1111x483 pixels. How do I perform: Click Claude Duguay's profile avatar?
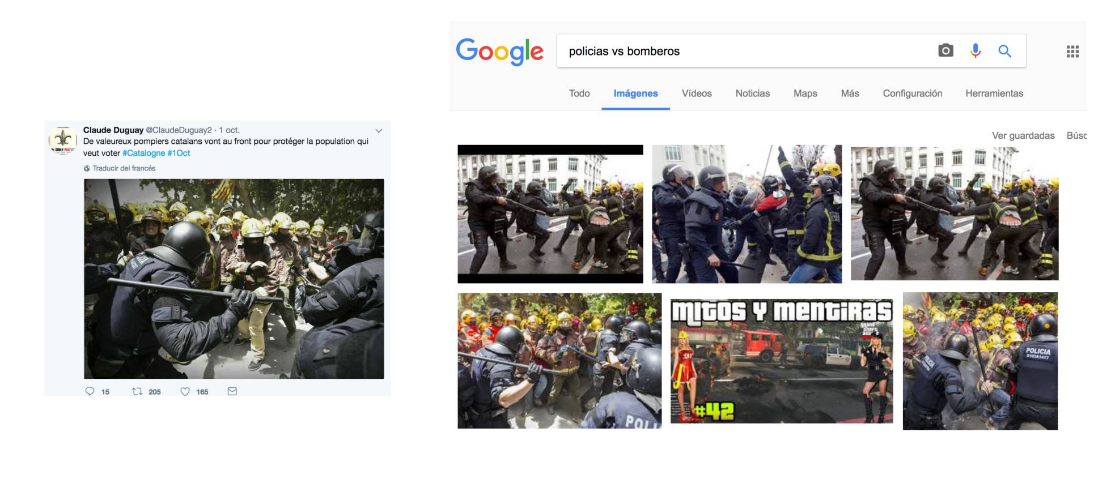[63, 140]
